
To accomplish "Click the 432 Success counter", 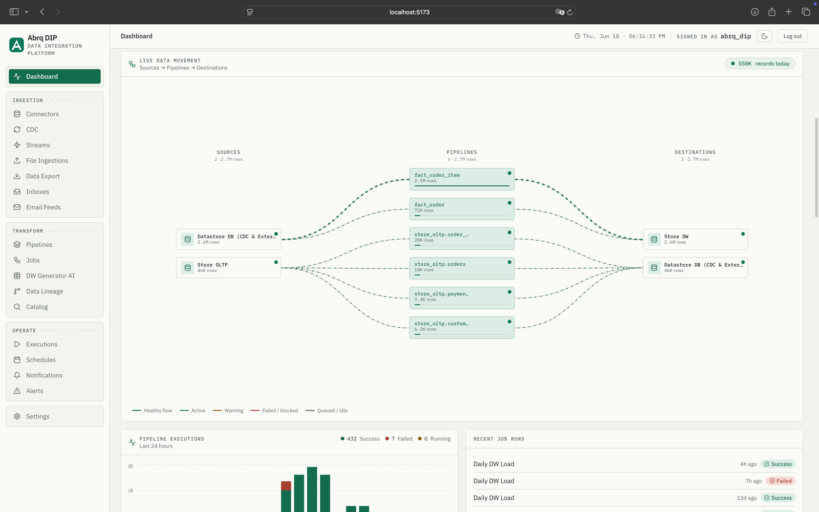I will 360,439.
